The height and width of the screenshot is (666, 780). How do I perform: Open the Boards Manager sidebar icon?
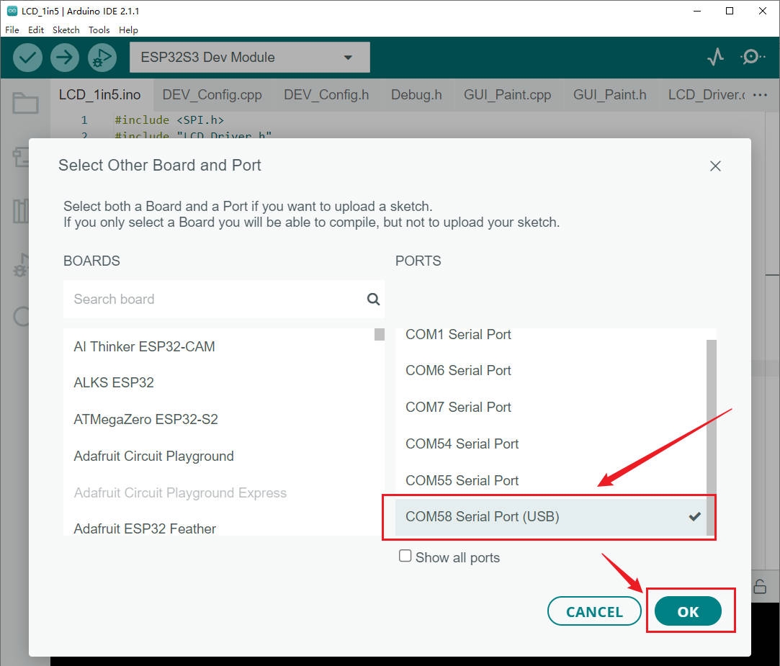tap(21, 157)
